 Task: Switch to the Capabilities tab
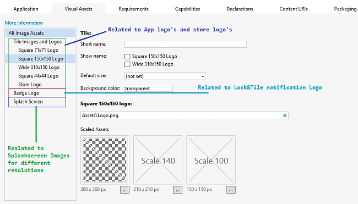coord(187,9)
